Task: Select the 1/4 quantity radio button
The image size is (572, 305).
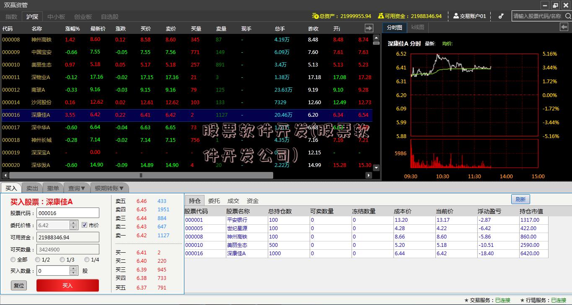Action: click(87, 259)
